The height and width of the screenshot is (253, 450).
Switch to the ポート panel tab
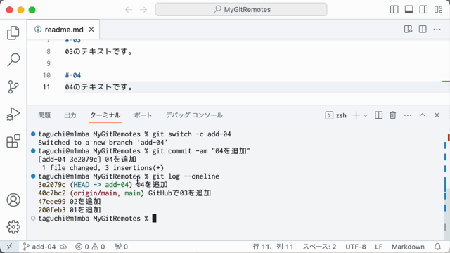point(143,115)
